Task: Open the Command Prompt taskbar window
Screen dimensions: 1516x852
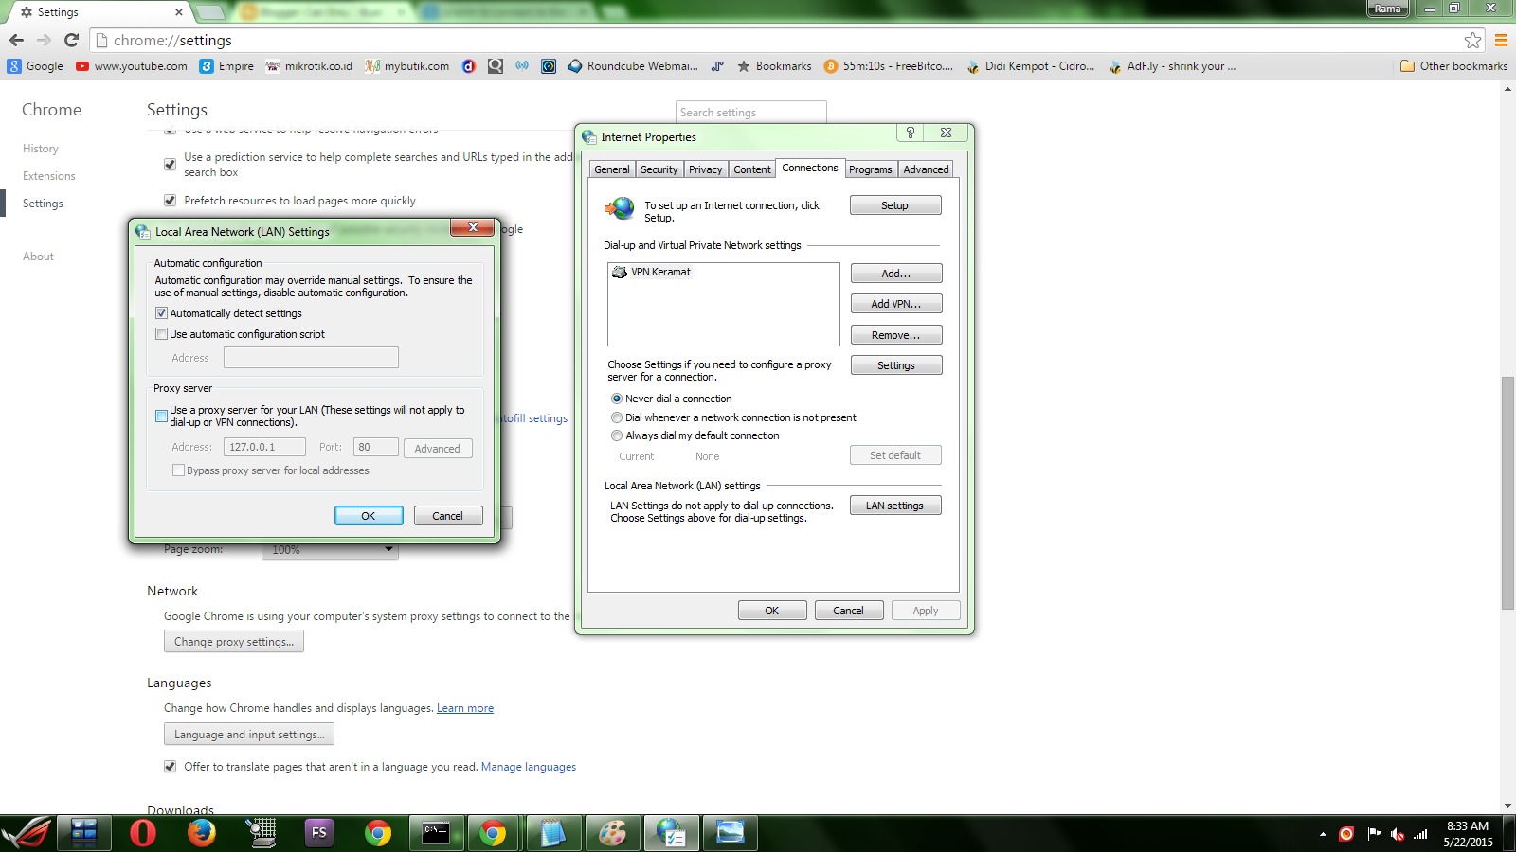Action: pos(436,833)
